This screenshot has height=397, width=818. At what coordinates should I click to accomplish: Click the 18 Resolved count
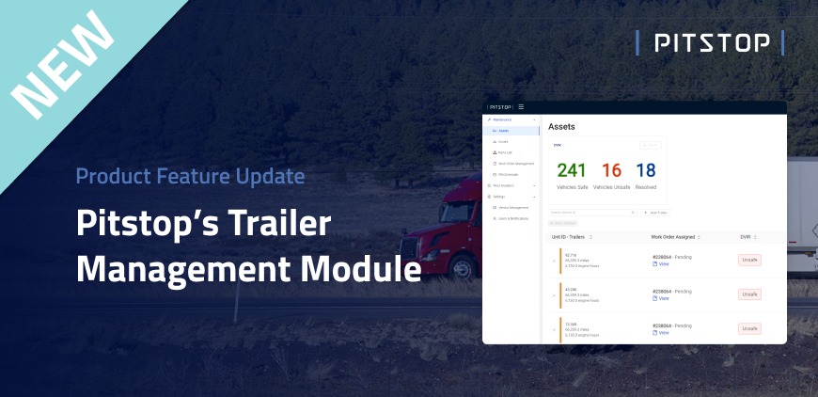click(x=646, y=170)
